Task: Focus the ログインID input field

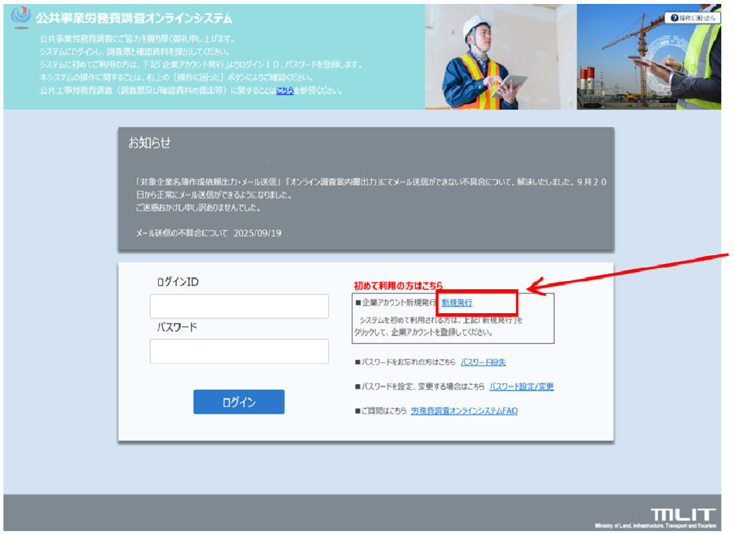Action: 239,306
